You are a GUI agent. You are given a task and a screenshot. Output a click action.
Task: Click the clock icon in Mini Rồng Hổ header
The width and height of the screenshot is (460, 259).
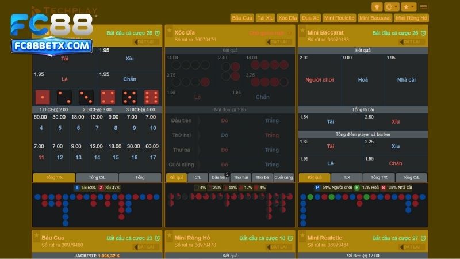[290, 238]
